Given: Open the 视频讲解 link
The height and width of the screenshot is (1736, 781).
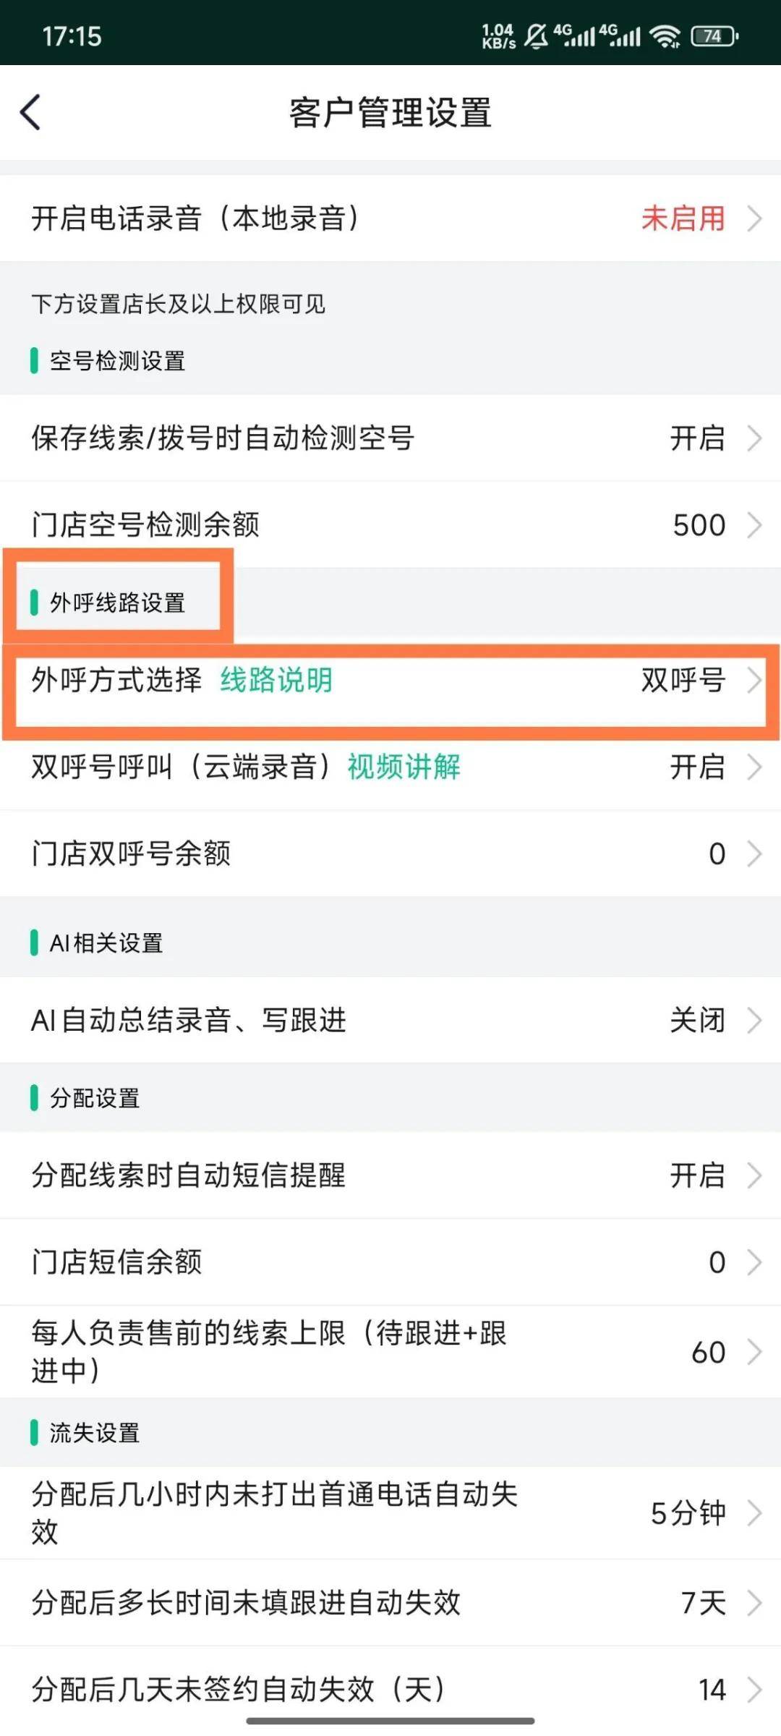Looking at the screenshot, I should 404,767.
